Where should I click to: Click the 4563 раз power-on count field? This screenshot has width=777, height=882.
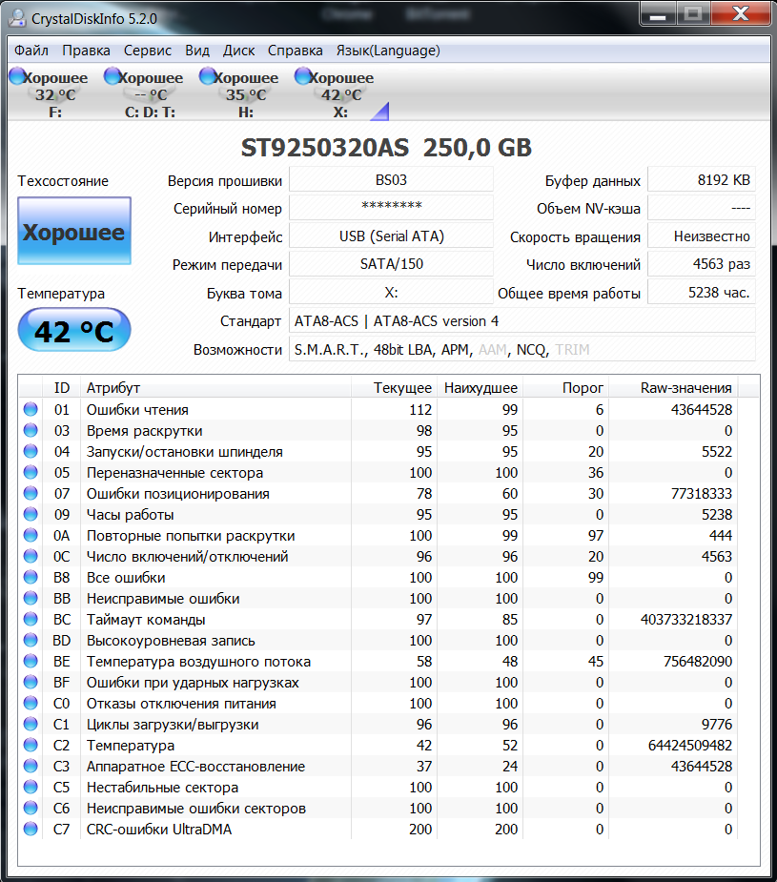click(x=702, y=264)
